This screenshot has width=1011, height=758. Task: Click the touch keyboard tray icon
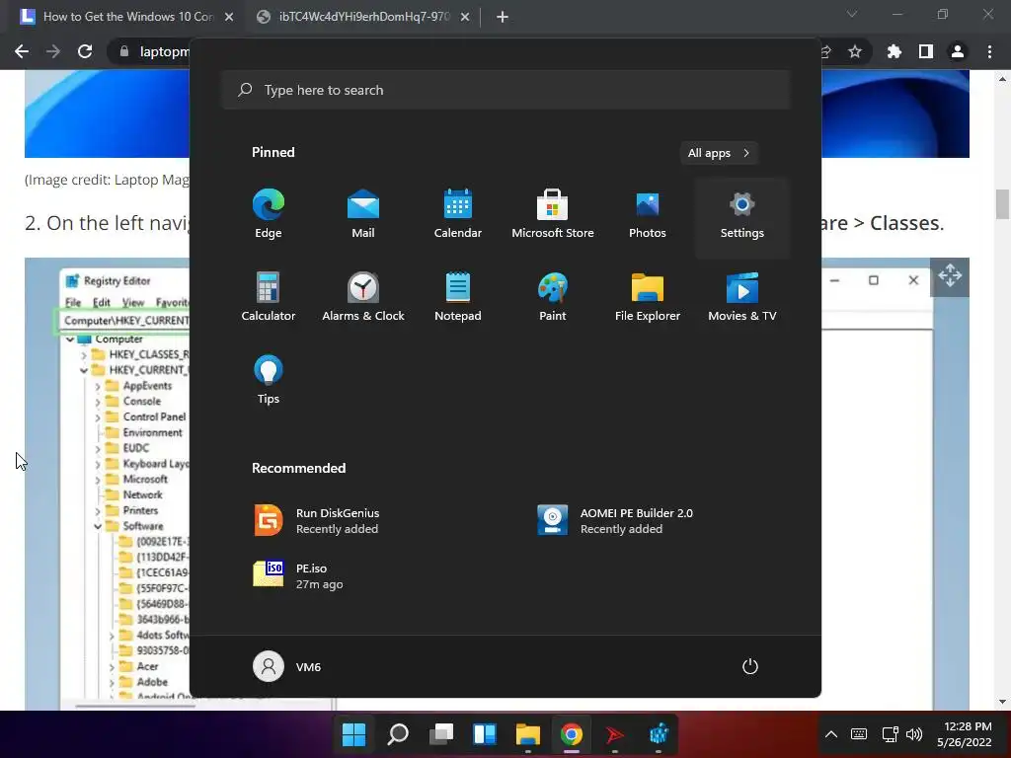click(x=859, y=734)
